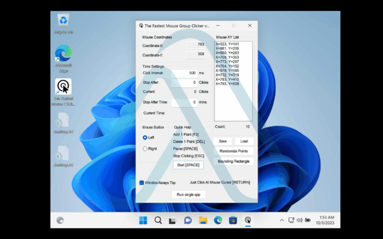Open the Recycle Bin desktop icon
The height and width of the screenshot is (239, 383).
[x=63, y=24]
